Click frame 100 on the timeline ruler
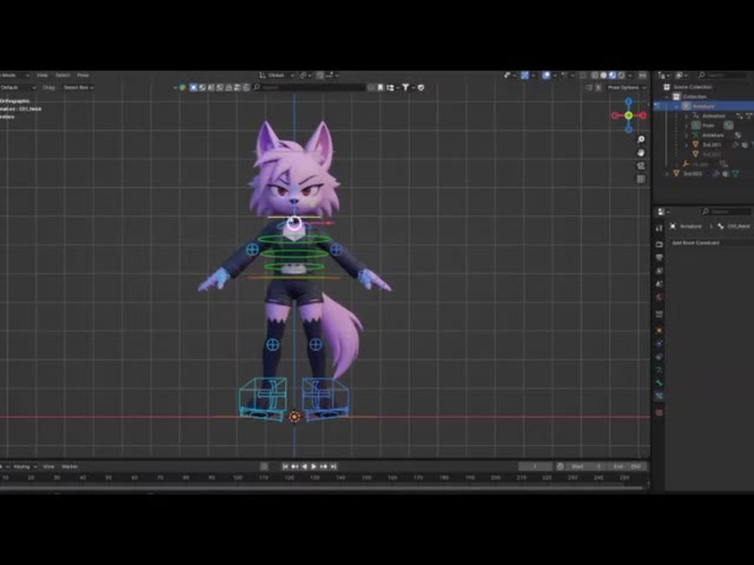Viewport: 754px width, 565px height. [x=238, y=478]
